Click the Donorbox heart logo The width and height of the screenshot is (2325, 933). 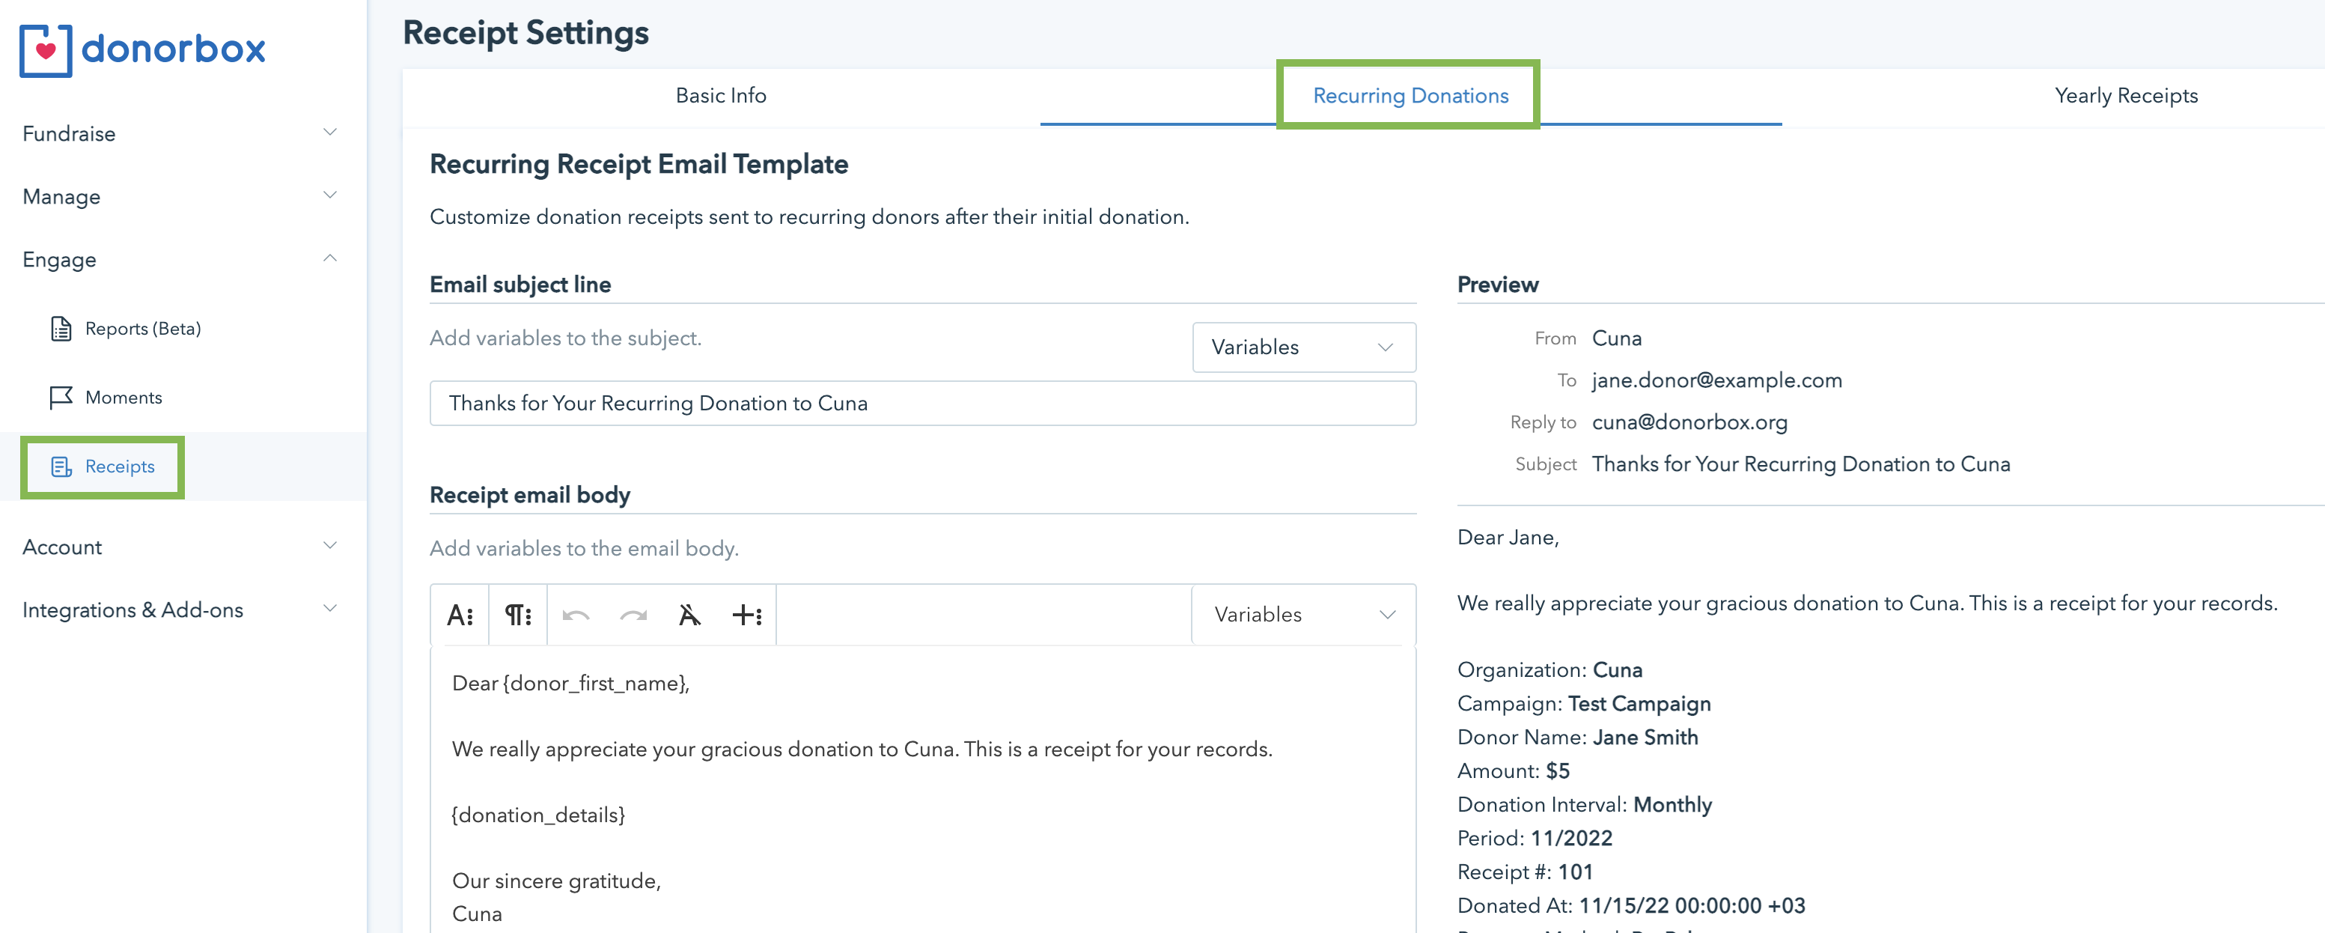coord(45,49)
